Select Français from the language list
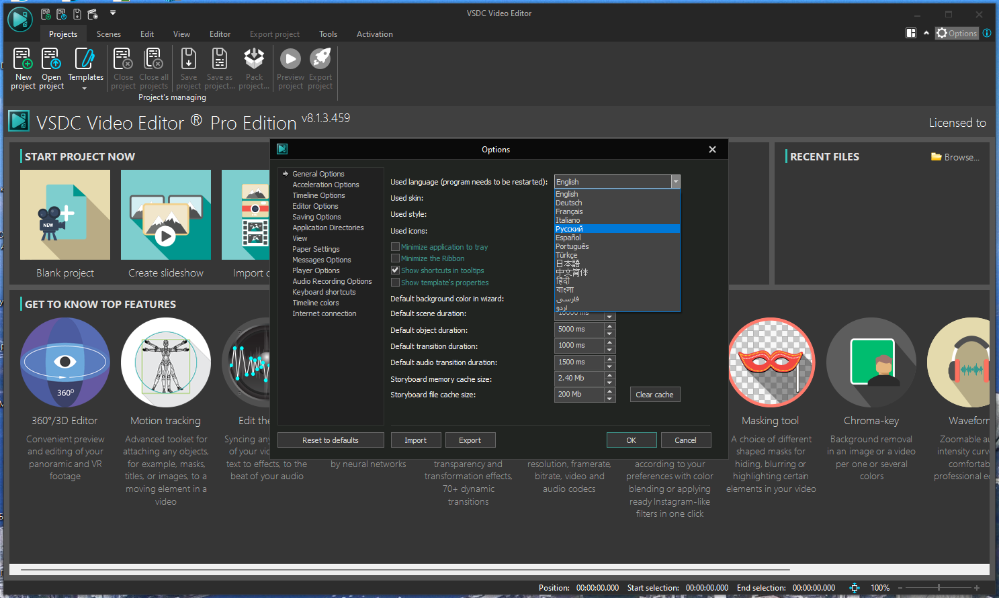The width and height of the screenshot is (999, 598). (x=617, y=211)
